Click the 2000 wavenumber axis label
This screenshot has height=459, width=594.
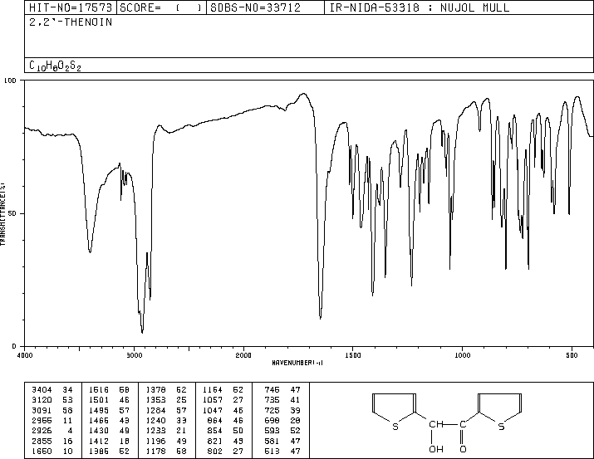point(243,355)
